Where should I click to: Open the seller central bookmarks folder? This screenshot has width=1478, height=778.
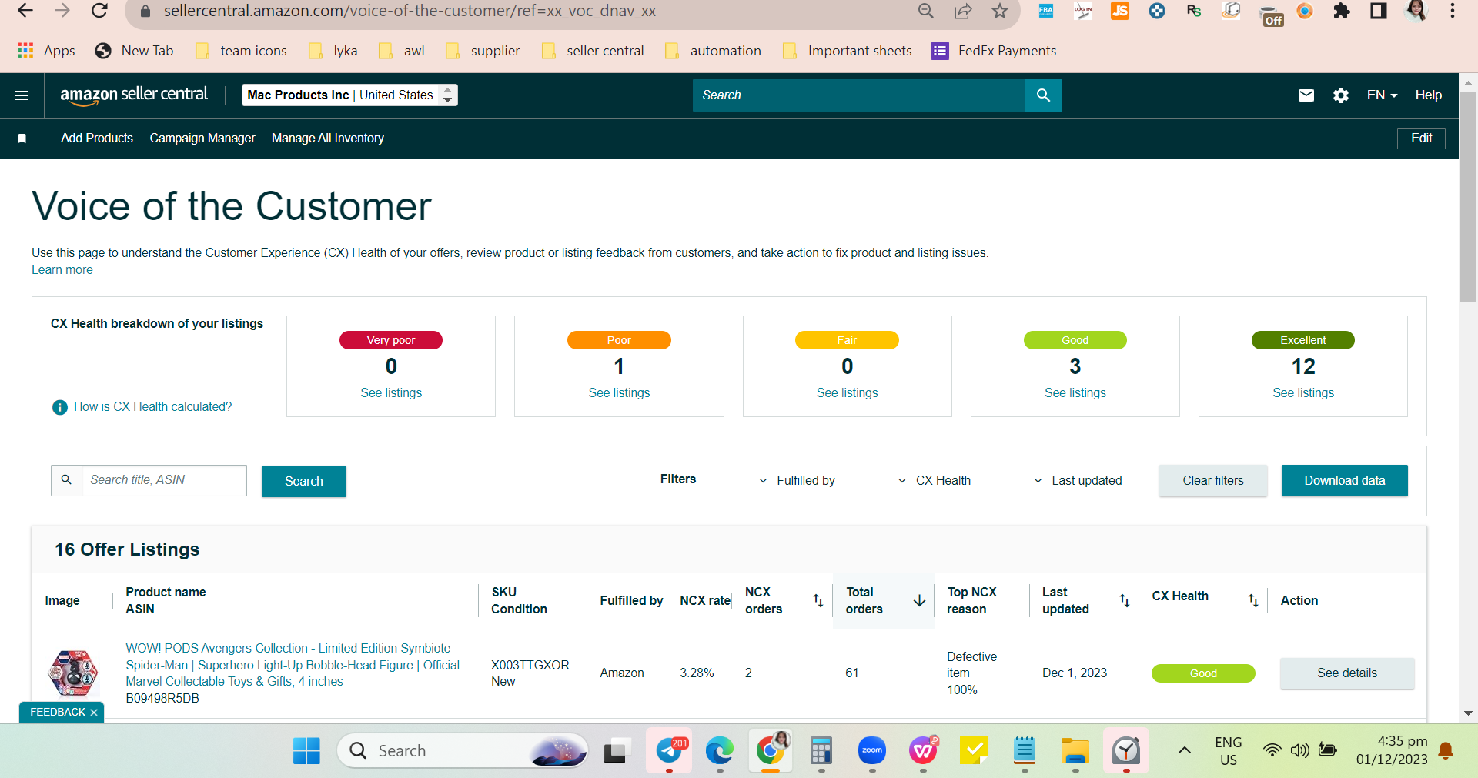[x=593, y=51]
